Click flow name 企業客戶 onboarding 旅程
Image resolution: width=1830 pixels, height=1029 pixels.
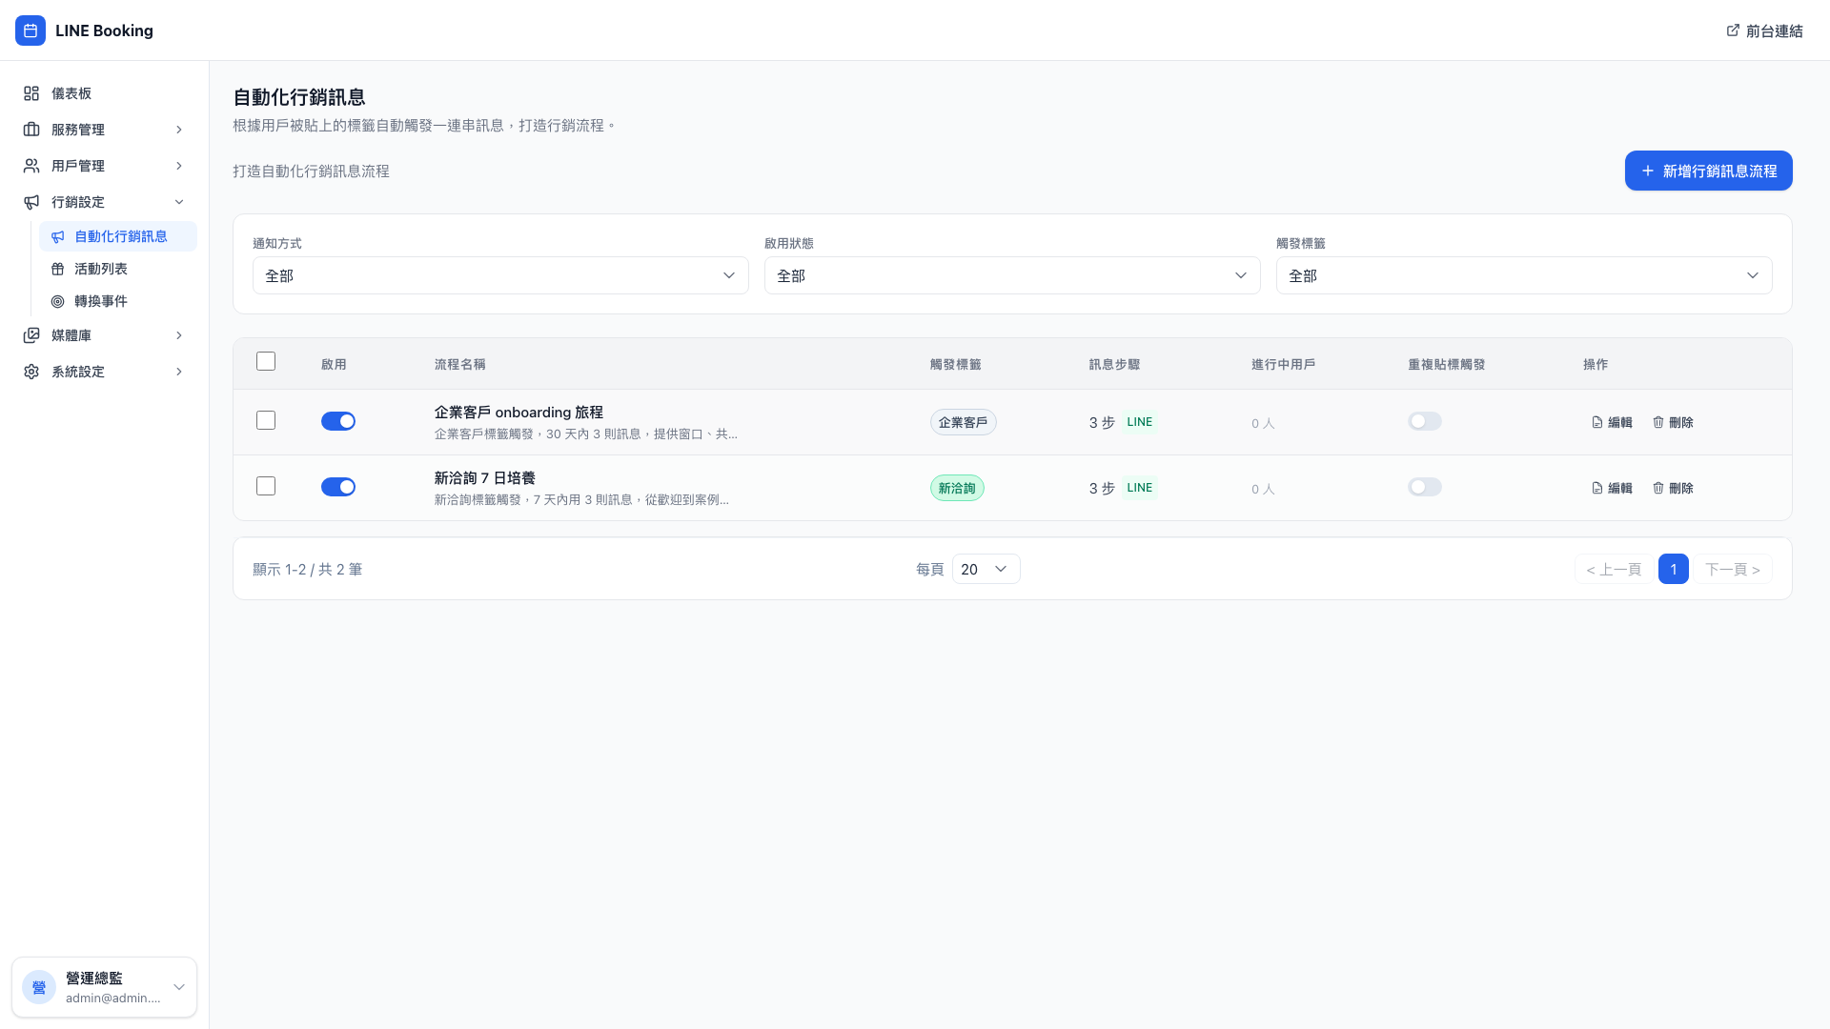[x=518, y=413]
